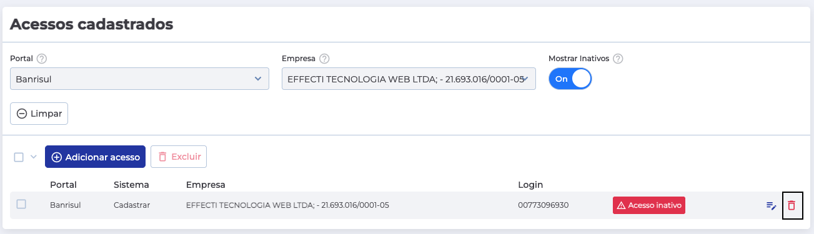
Task: Click the Excluir button
Action: [179, 157]
